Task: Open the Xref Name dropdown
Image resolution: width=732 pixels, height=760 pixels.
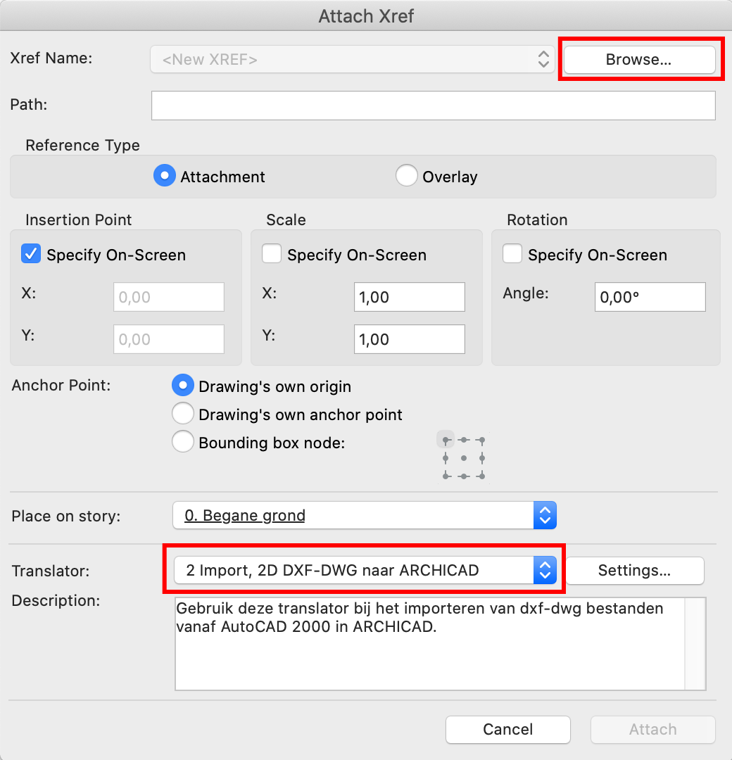Action: (353, 60)
